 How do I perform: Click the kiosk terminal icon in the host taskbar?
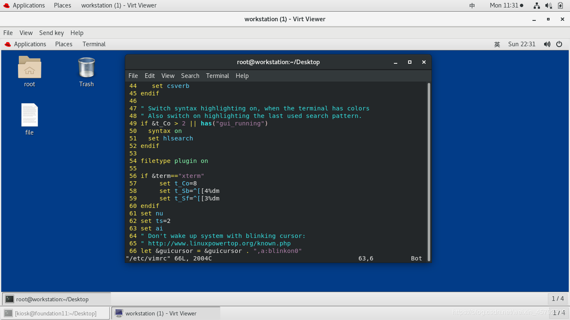[x=8, y=313]
